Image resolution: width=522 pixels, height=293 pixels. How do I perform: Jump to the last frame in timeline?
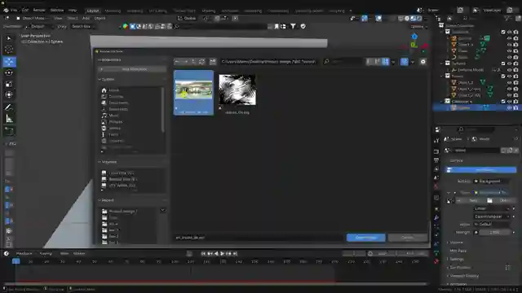pyautogui.click(x=235, y=253)
